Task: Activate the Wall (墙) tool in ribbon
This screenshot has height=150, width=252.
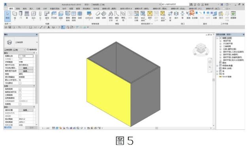Action: click(15, 15)
